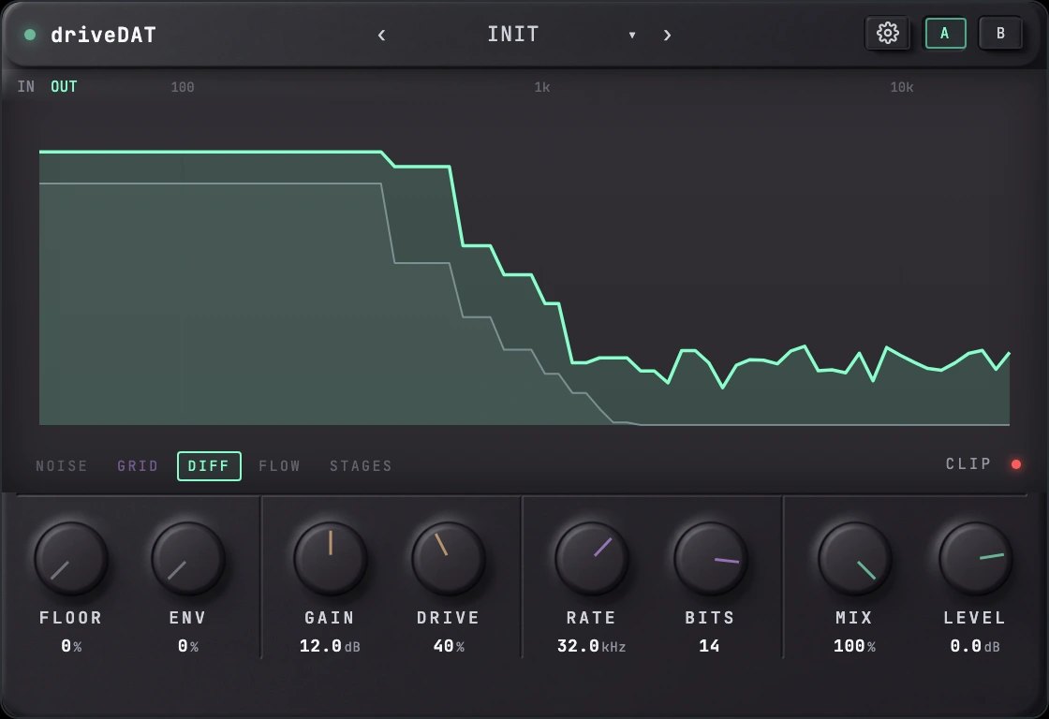The height and width of the screenshot is (719, 1049).
Task: Go to the next preset
Action: (x=667, y=35)
